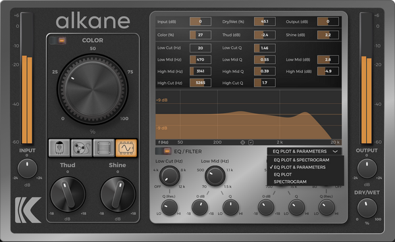Click the High Cut (Hz) value field
The height and width of the screenshot is (242, 395).
click(200, 83)
